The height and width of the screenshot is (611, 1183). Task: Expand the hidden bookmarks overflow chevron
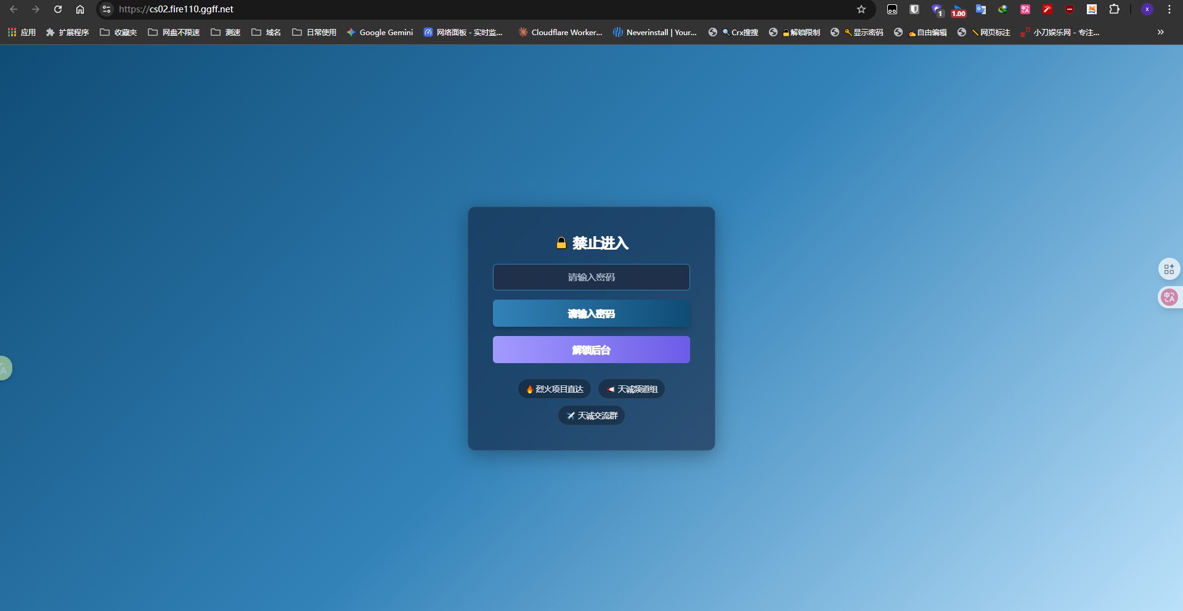[x=1161, y=32]
